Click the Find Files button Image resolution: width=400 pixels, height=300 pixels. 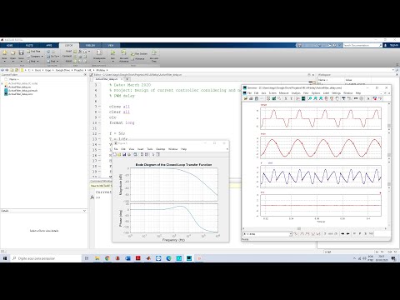pyautogui.click(x=33, y=52)
